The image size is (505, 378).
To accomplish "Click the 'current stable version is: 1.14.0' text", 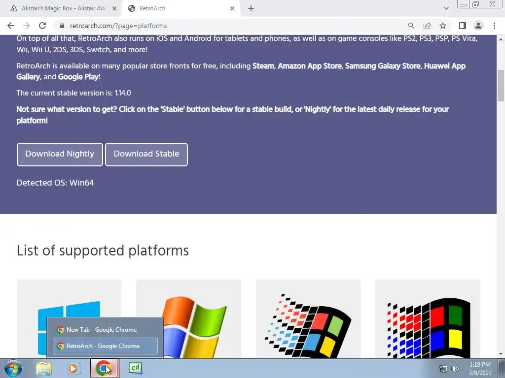I will [x=74, y=93].
